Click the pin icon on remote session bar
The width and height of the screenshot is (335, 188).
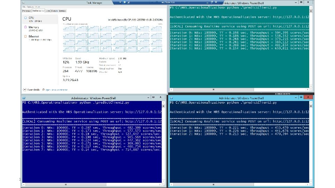coord(125,2)
